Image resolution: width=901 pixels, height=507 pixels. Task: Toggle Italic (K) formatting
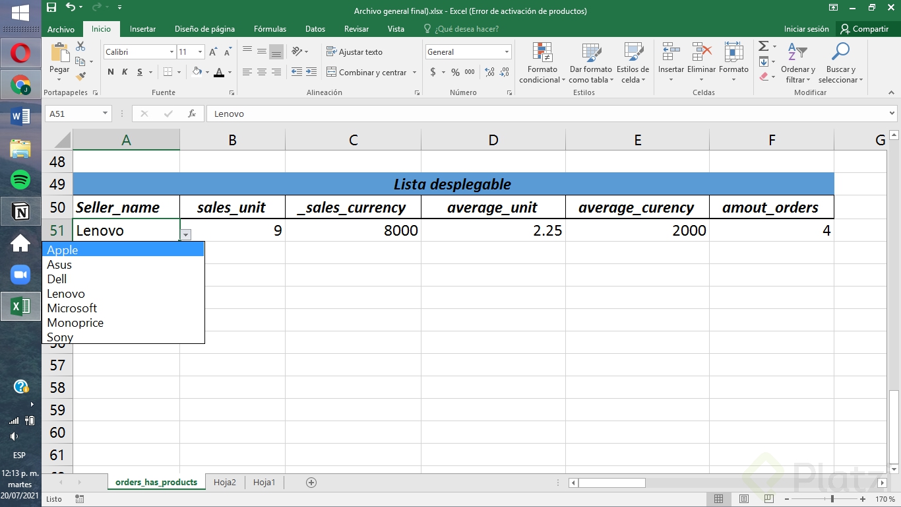coord(125,72)
